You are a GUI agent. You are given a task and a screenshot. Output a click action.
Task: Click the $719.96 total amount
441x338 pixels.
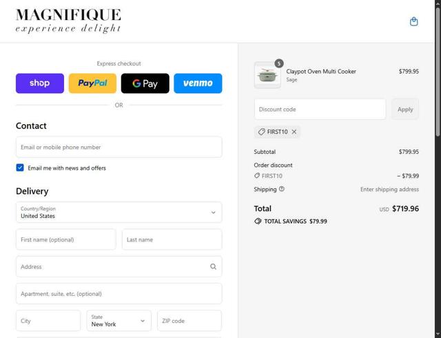[x=405, y=209]
